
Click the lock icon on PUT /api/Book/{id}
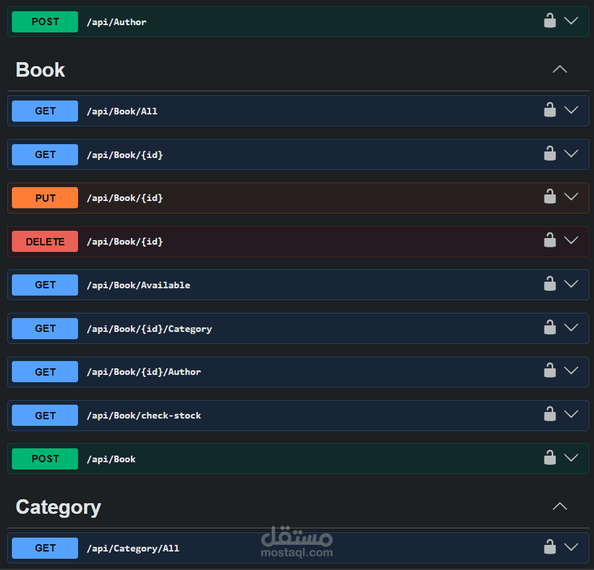point(550,196)
